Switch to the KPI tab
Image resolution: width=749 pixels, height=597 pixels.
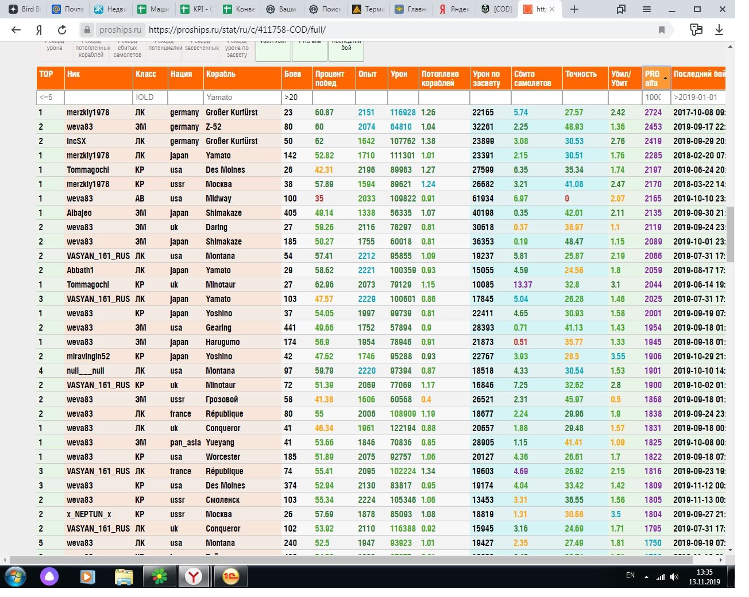click(x=197, y=9)
